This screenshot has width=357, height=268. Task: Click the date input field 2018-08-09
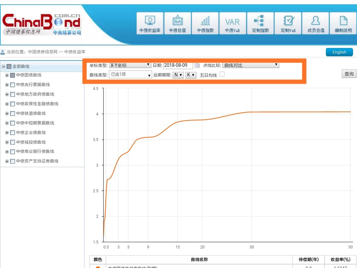[178, 66]
